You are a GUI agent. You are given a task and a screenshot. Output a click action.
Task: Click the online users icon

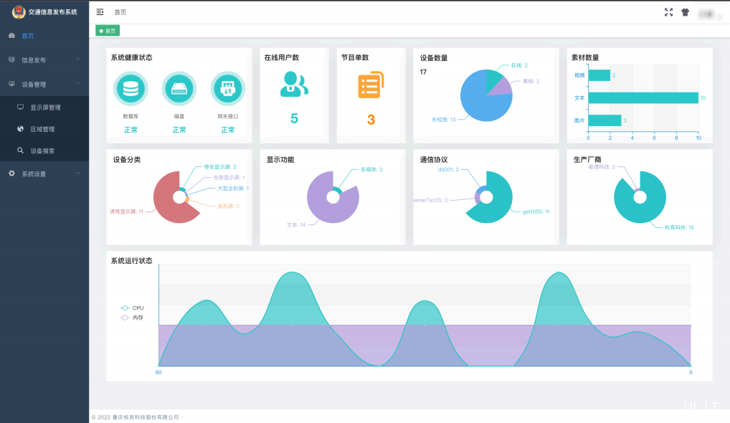click(294, 85)
